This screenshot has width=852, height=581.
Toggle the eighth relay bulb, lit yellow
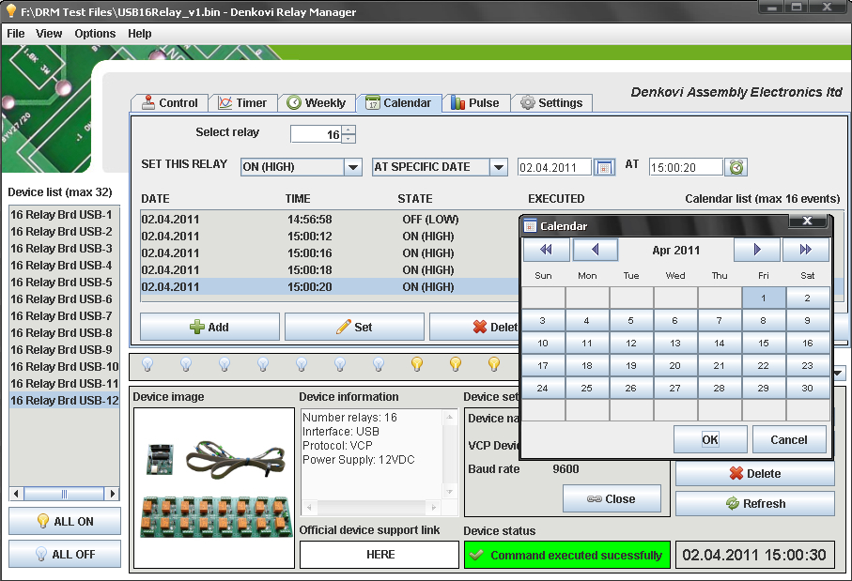coord(417,364)
